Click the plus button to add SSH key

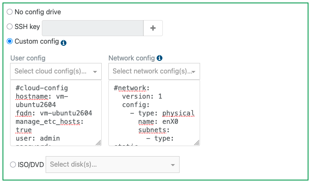(153, 28)
